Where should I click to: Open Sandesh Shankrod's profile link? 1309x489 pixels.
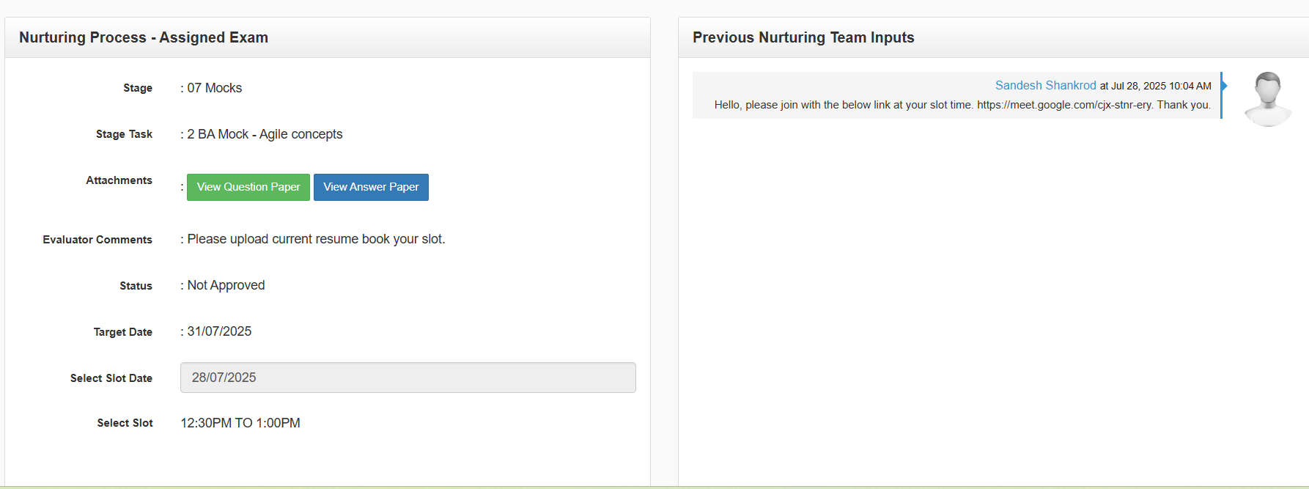coord(1045,86)
